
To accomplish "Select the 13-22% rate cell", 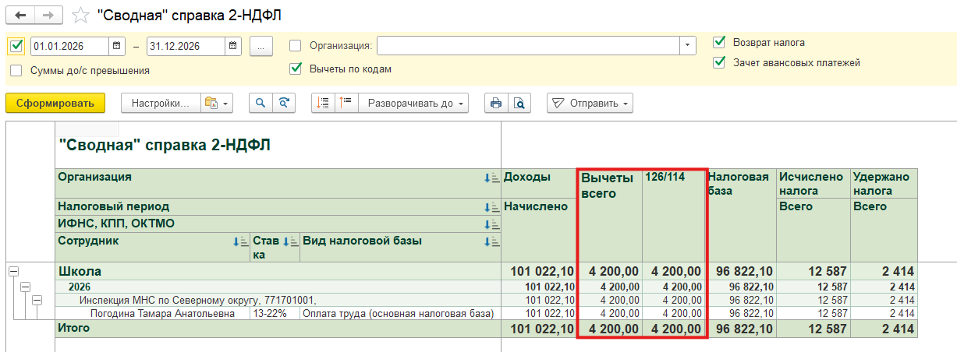I will 275,314.
